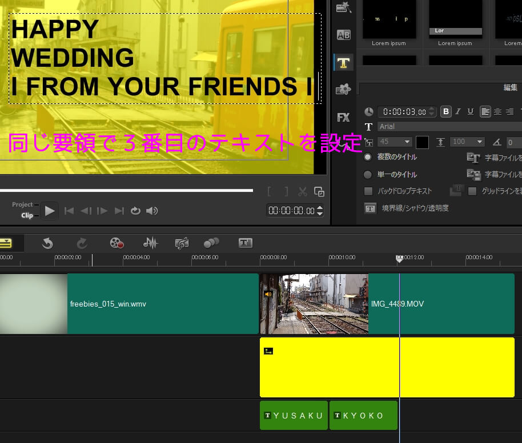This screenshot has height=443, width=522.
Task: Select the freebies_015_win.wmv clip
Action: coord(129,304)
